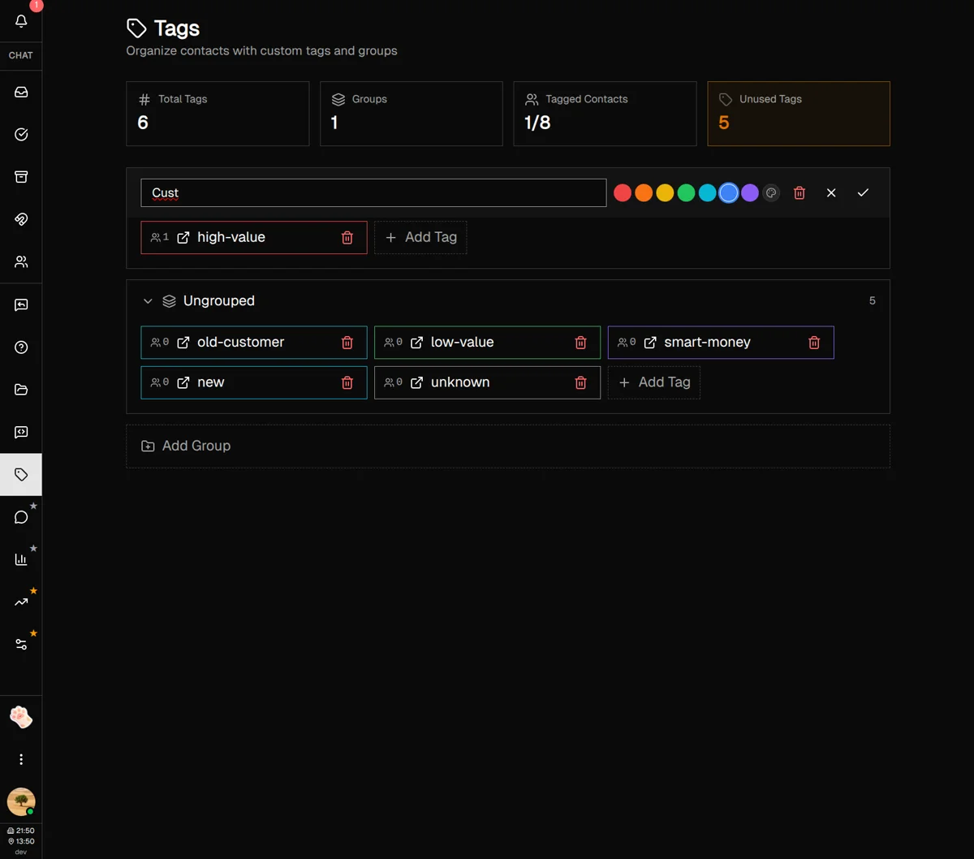The height and width of the screenshot is (859, 974).
Task: Click the custom color palette picker icon
Action: (x=770, y=192)
